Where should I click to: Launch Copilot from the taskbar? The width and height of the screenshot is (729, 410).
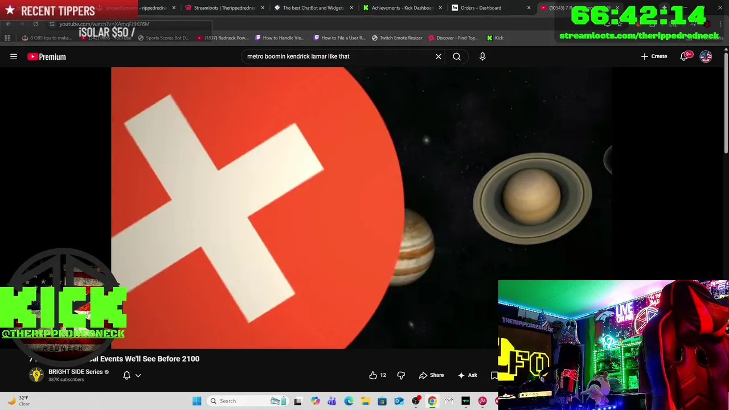[316, 401]
